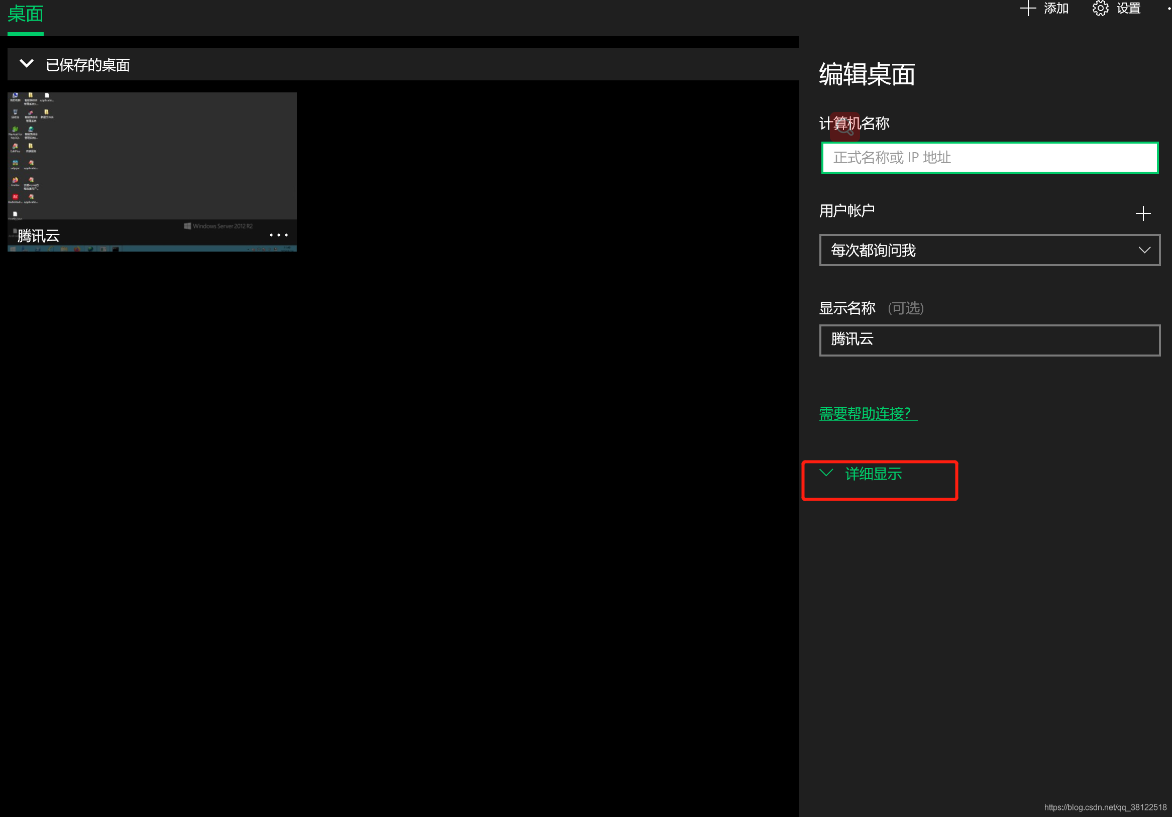The image size is (1172, 817).
Task: Open the 每次都询问我 account dropdown
Action: pos(990,250)
